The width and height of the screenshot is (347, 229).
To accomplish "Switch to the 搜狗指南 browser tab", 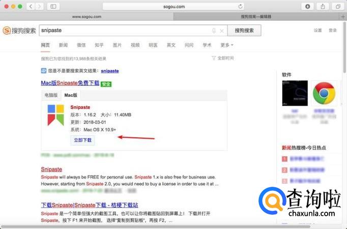I will (256, 17).
